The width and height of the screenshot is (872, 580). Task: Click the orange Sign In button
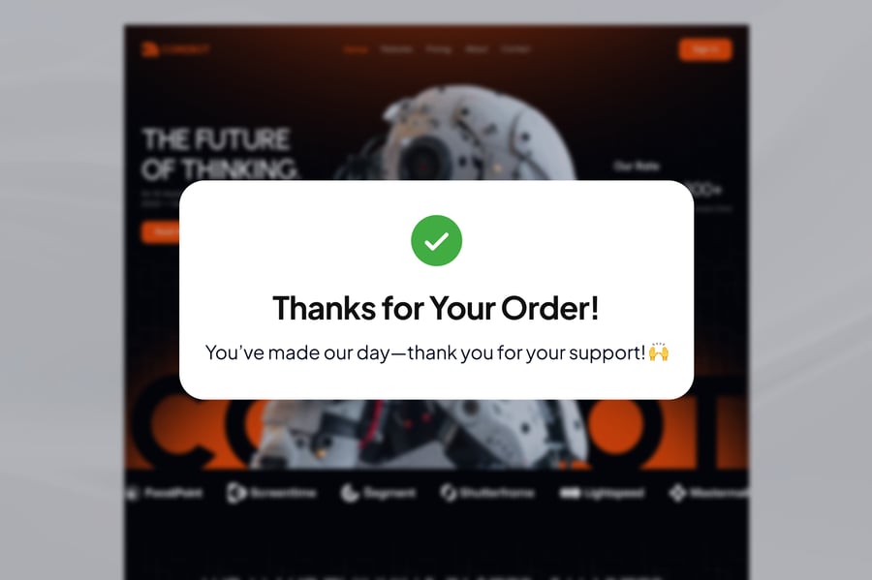(x=705, y=49)
